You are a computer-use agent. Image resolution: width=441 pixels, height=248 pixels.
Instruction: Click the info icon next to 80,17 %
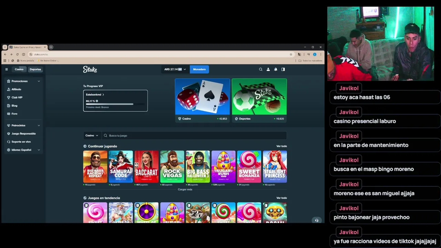coord(97,101)
